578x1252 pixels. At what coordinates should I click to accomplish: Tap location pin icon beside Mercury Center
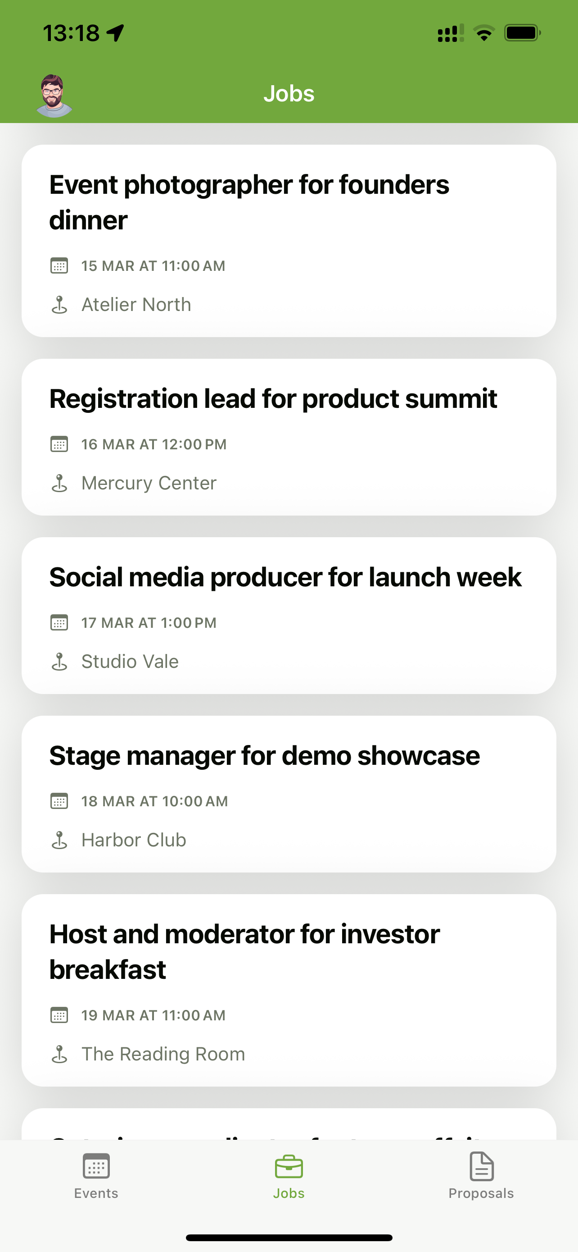point(59,483)
